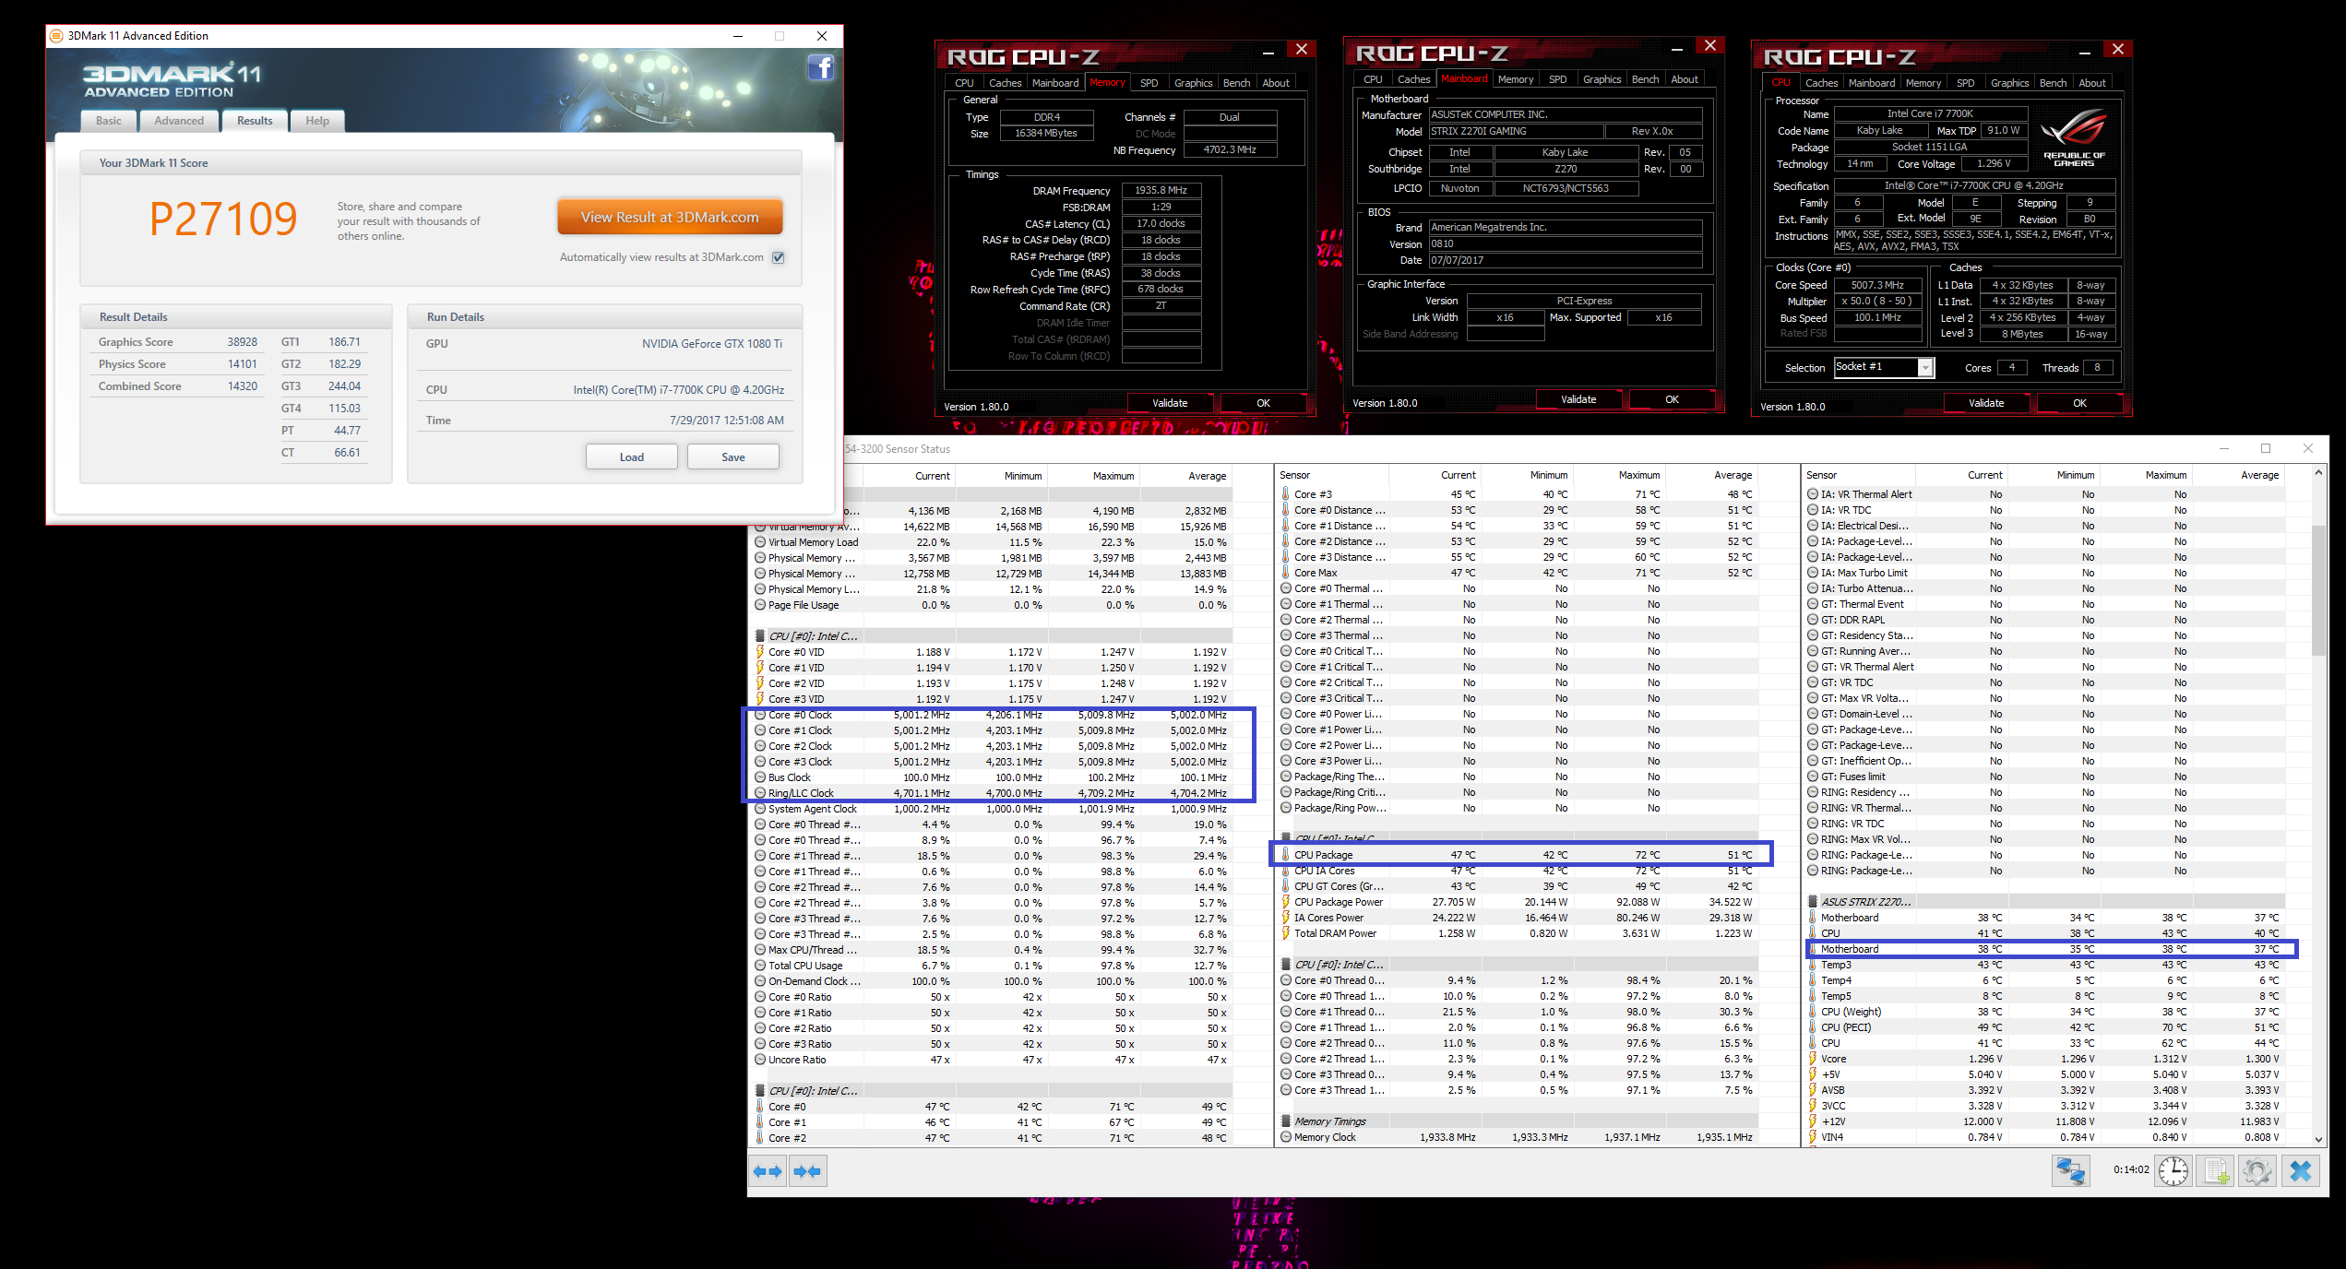Image resolution: width=2346 pixels, height=1269 pixels.
Task: Click the chip icon of ASUS STRIX Z270 group
Action: tap(1812, 902)
